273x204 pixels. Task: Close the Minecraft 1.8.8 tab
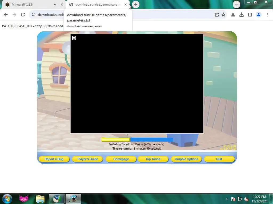tap(62, 5)
